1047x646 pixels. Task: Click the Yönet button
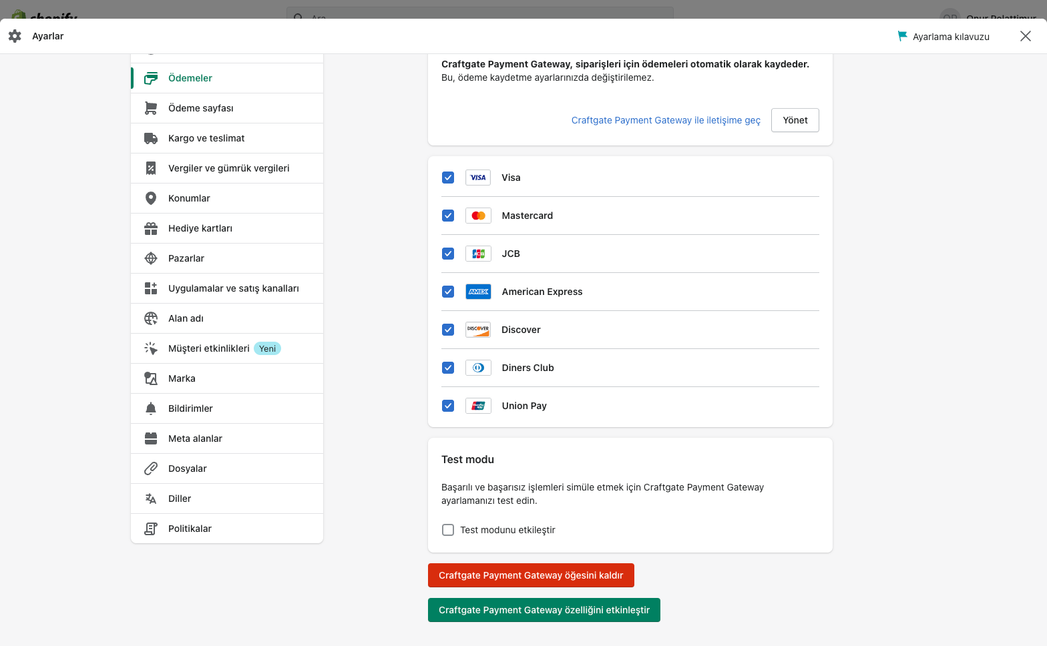[795, 120]
